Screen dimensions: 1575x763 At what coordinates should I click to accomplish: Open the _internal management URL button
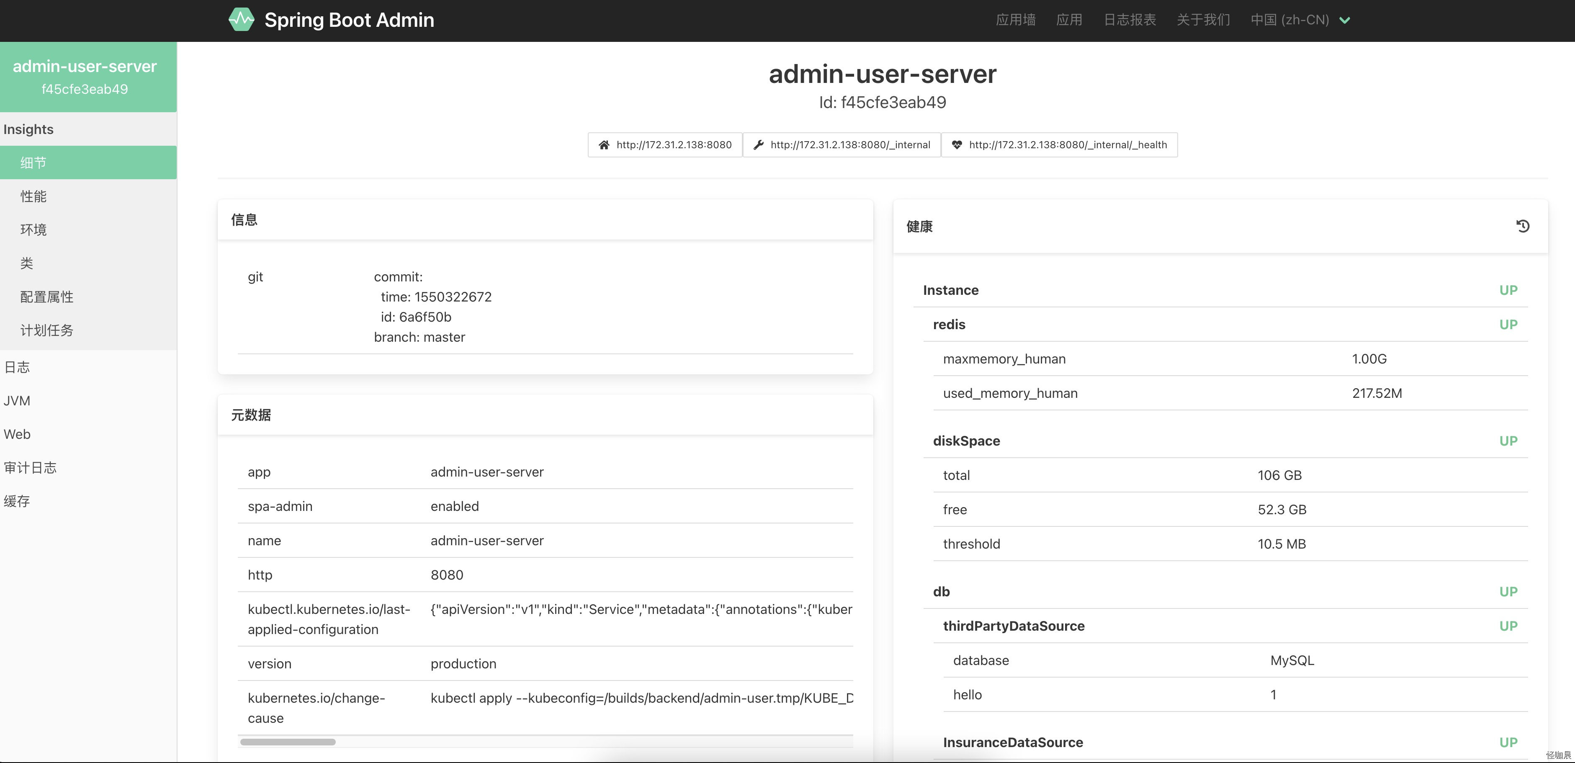pos(842,145)
